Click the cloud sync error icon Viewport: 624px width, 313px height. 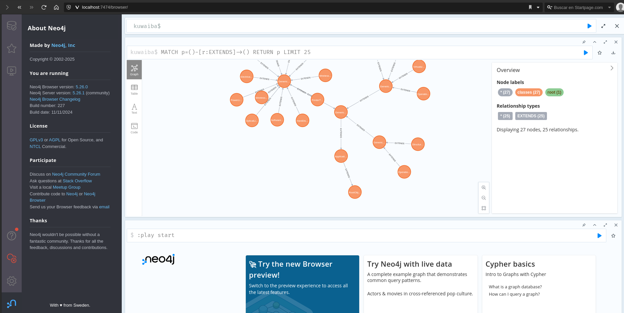point(12,258)
